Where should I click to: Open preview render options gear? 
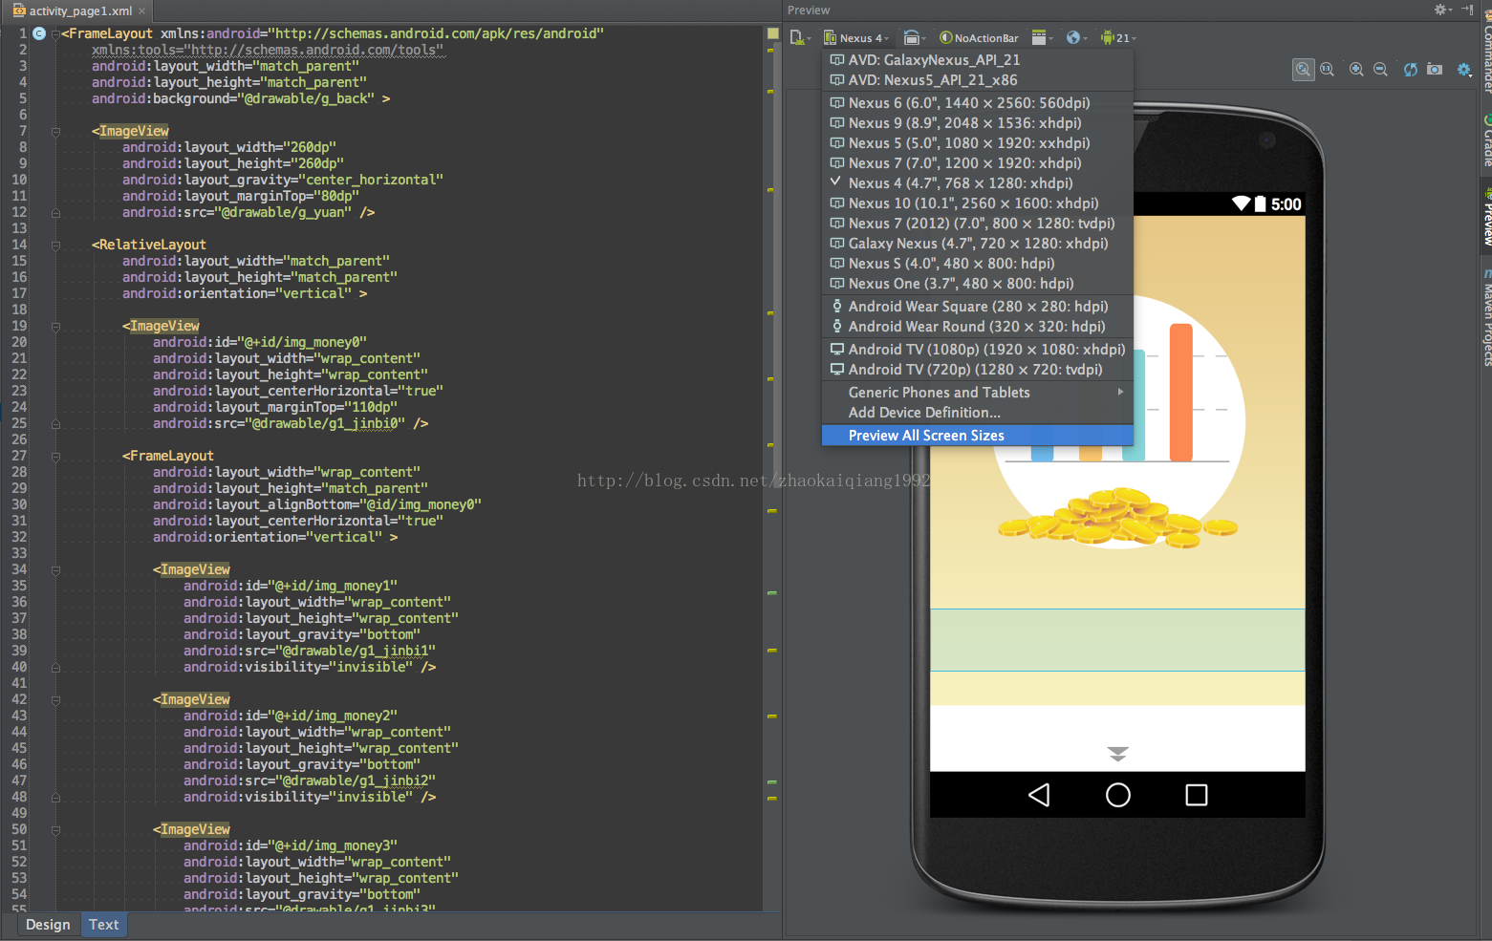pyautogui.click(x=1464, y=70)
